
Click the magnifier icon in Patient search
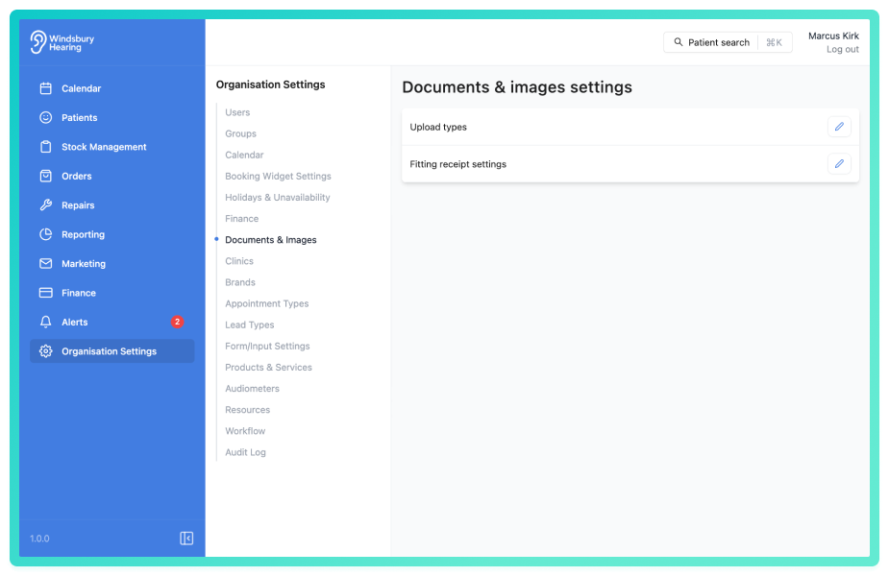(679, 42)
